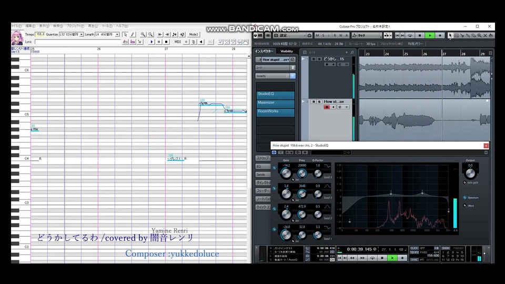Click the rest 'R' insert icon in UTAU
Screen dimensions: 505x284
140,42
